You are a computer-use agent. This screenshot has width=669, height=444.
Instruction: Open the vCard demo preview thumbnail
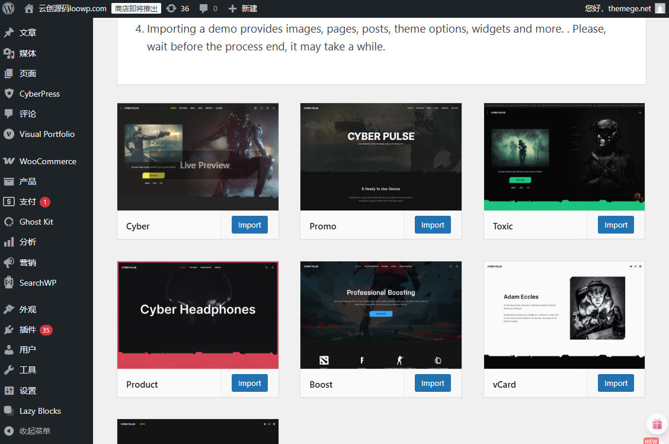pos(564,315)
